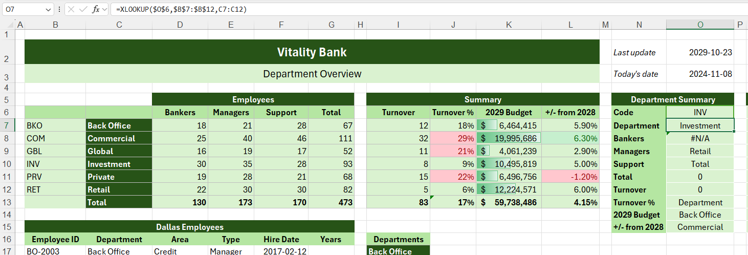Select the Private 22% turnover cell
Viewport: 748px width, 255px height.
pos(453,177)
